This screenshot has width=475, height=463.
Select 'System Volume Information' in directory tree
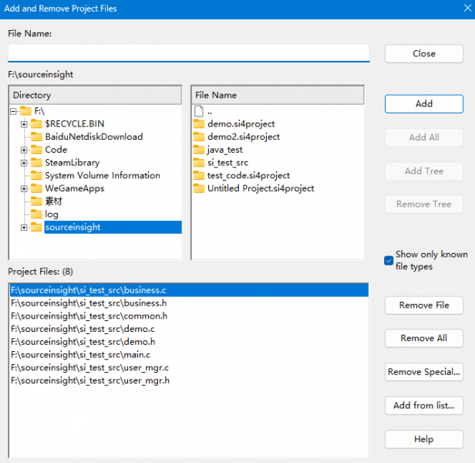103,176
